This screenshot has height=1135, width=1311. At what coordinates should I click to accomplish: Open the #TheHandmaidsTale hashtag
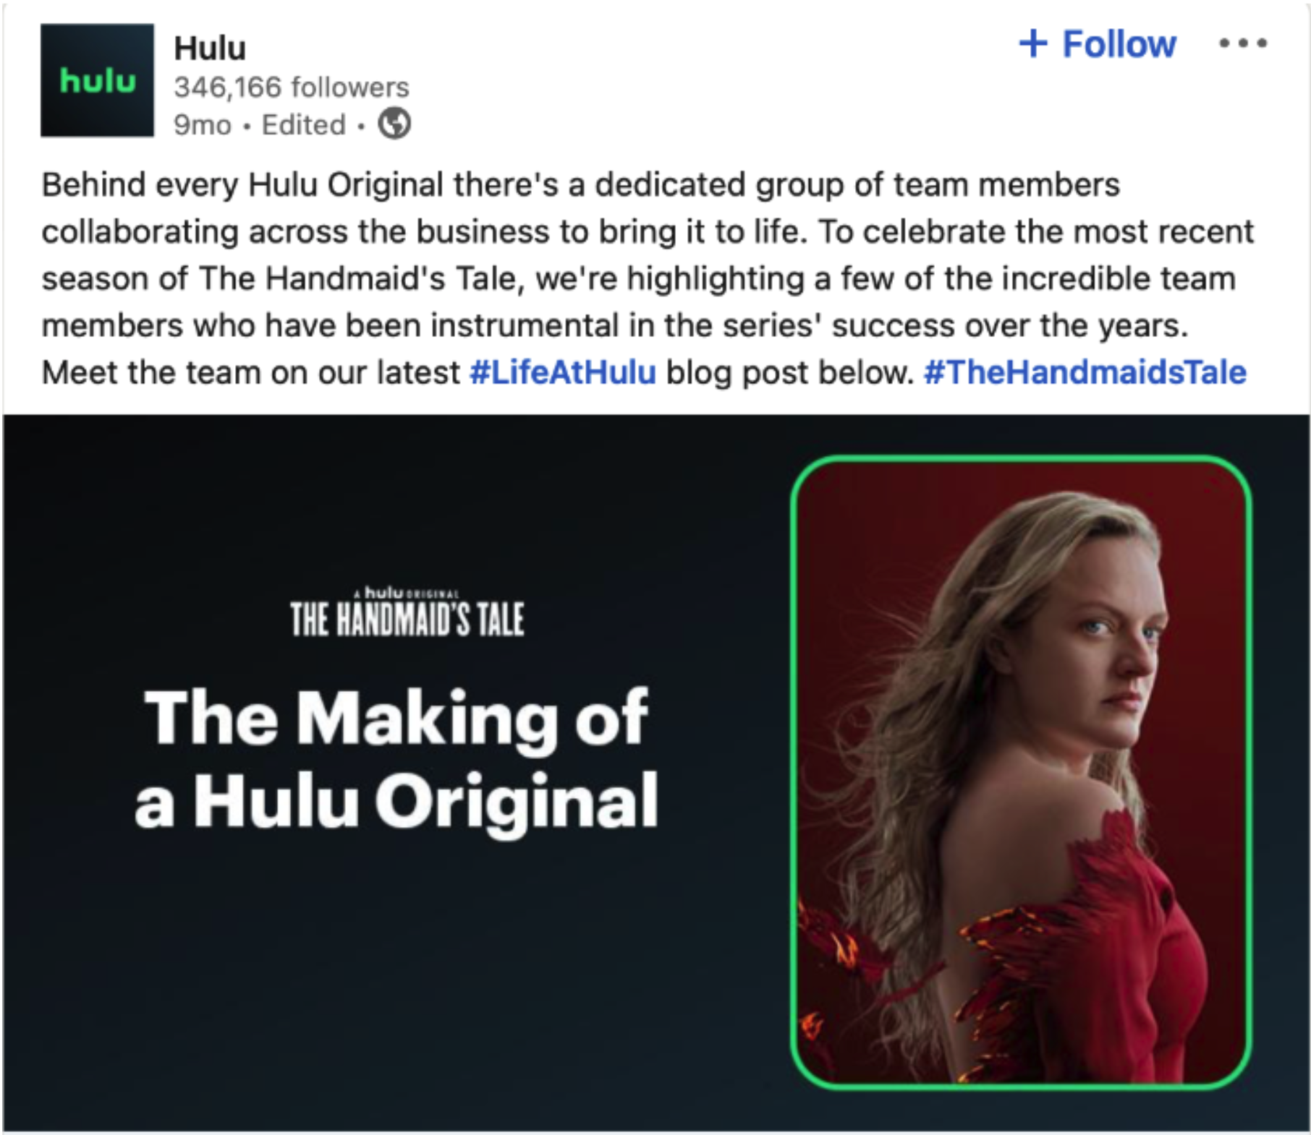[1085, 372]
